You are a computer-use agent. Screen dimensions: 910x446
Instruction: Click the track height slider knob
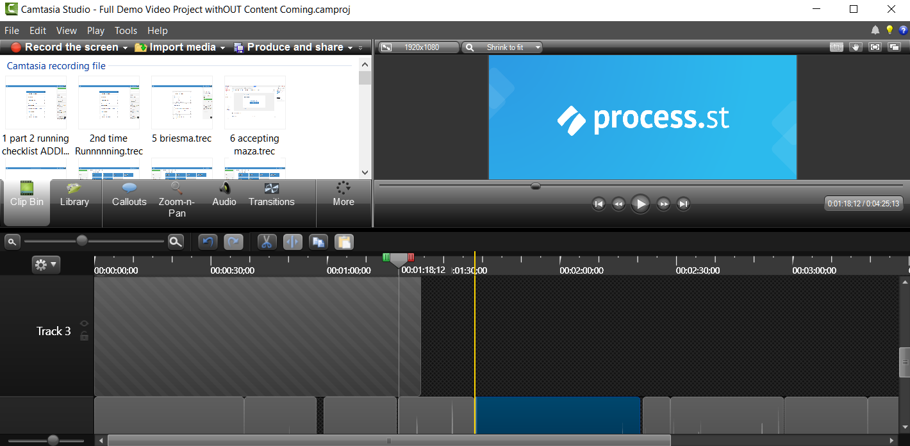(x=53, y=440)
